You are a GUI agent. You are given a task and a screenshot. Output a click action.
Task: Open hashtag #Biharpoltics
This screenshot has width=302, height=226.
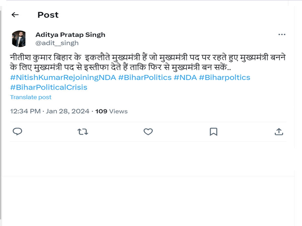tap(225, 77)
